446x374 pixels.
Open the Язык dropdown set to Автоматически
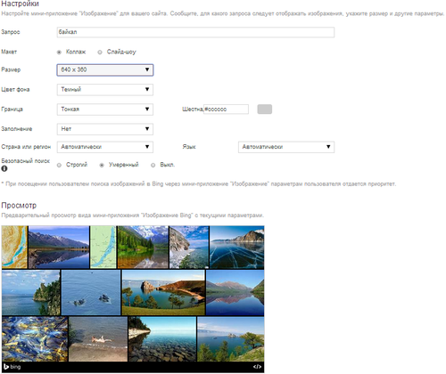[x=286, y=147]
